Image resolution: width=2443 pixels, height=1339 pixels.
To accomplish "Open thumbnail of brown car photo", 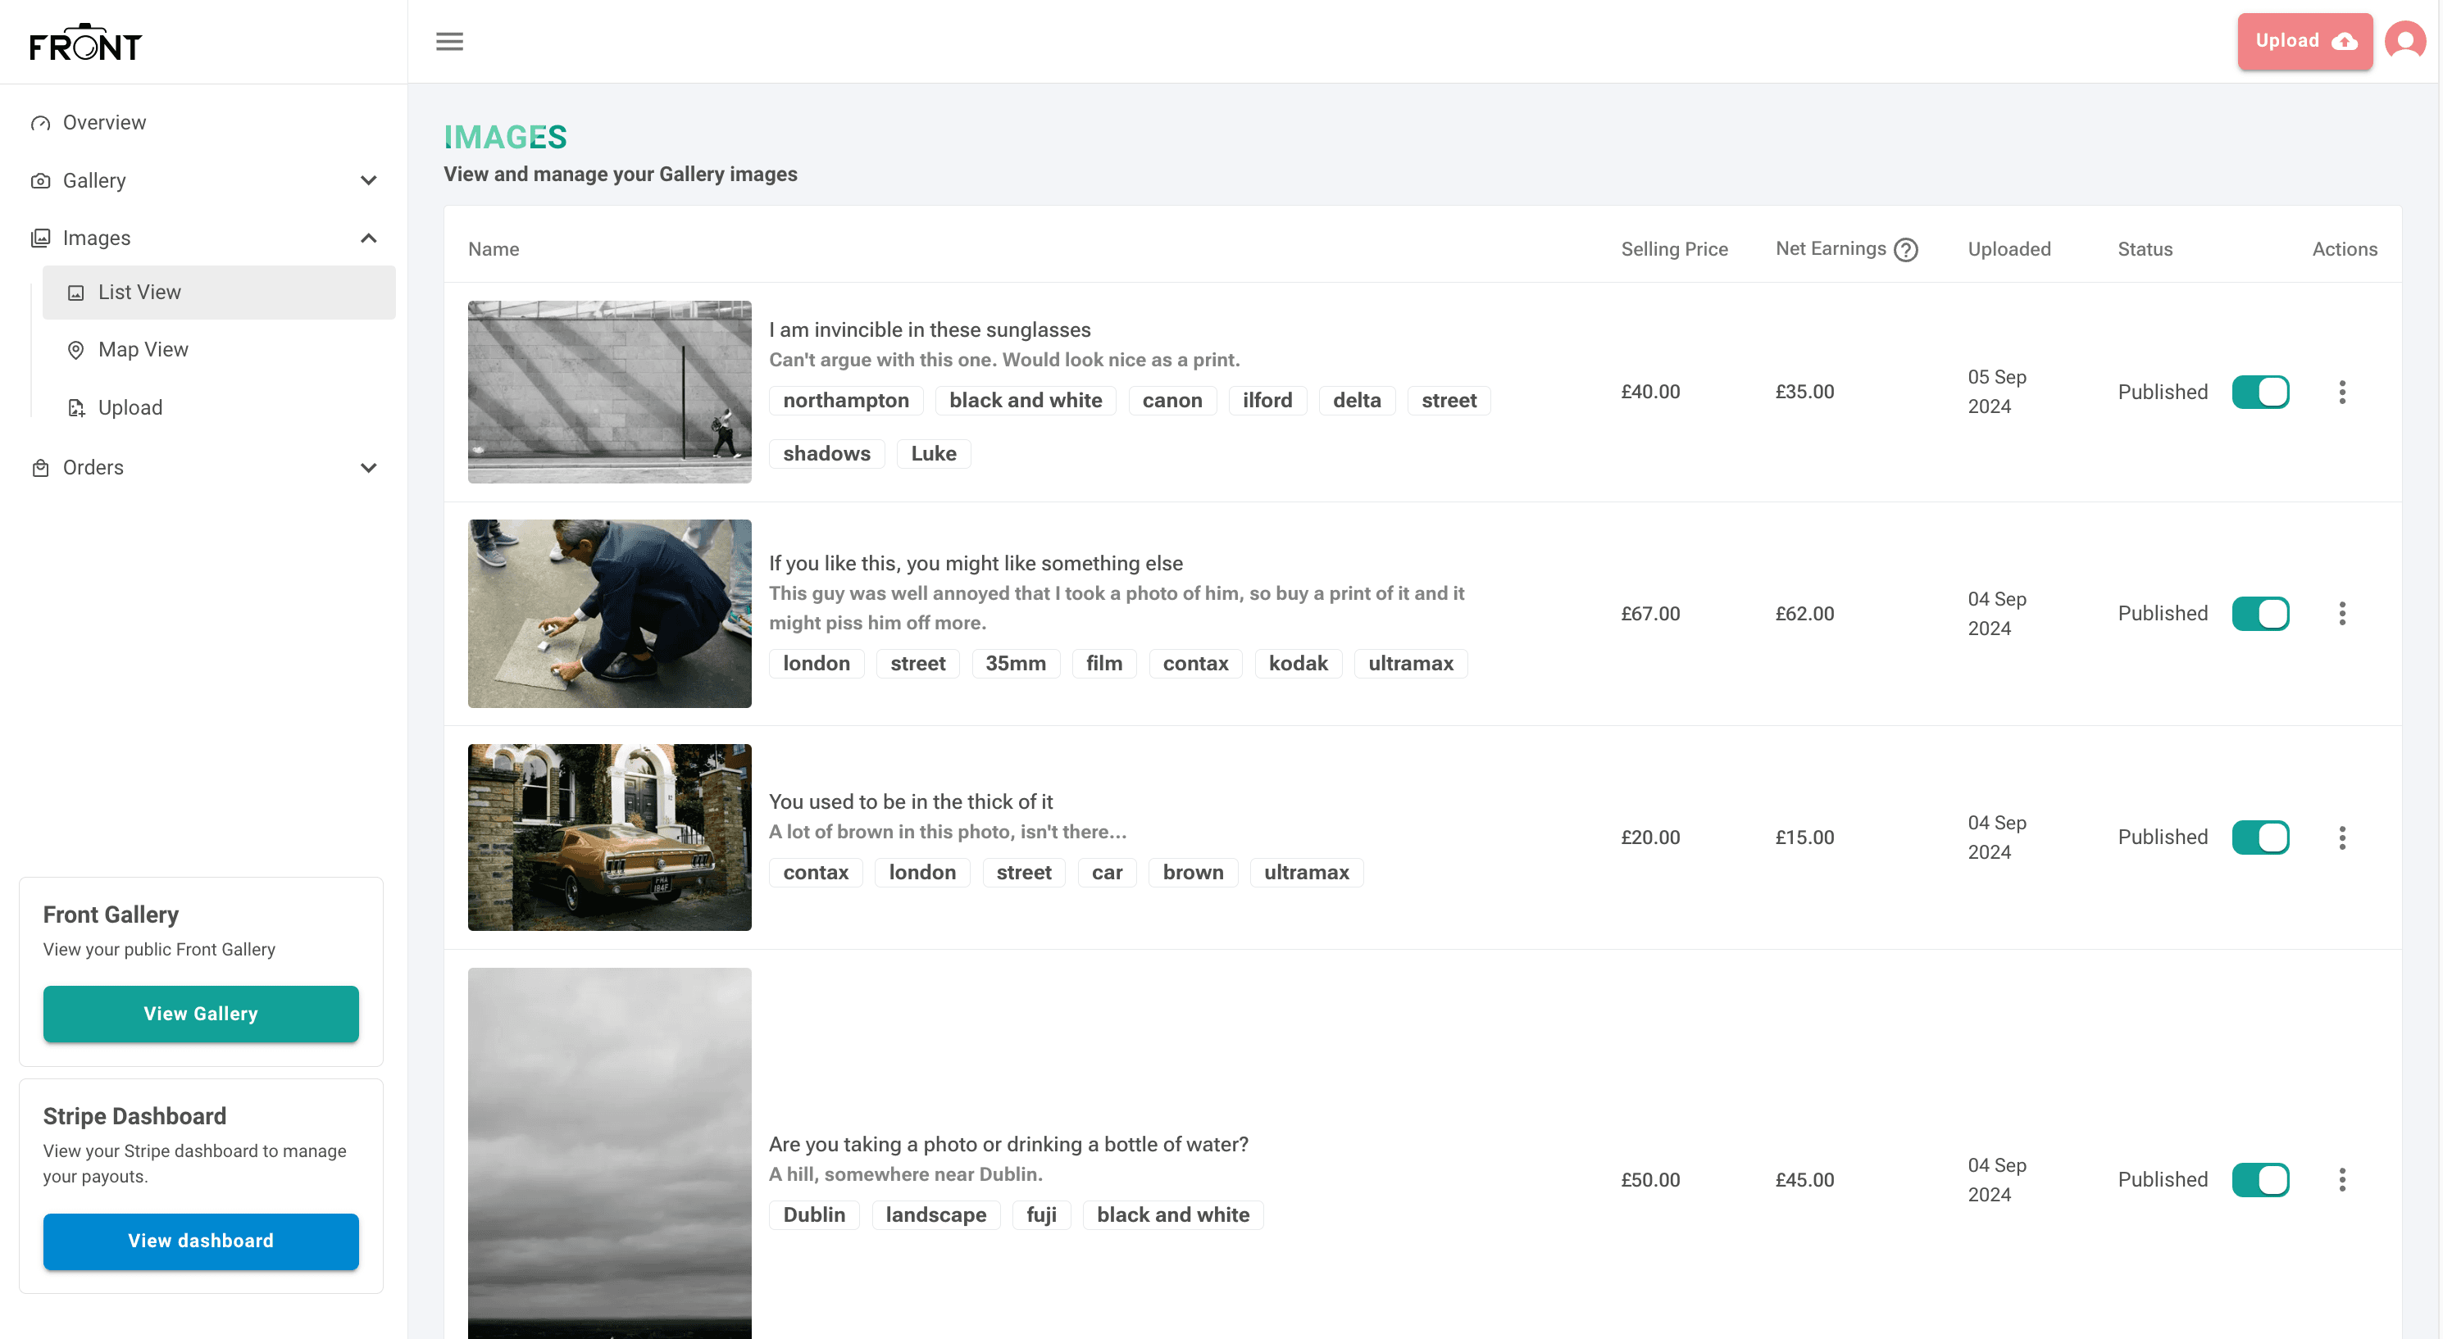I will point(610,837).
